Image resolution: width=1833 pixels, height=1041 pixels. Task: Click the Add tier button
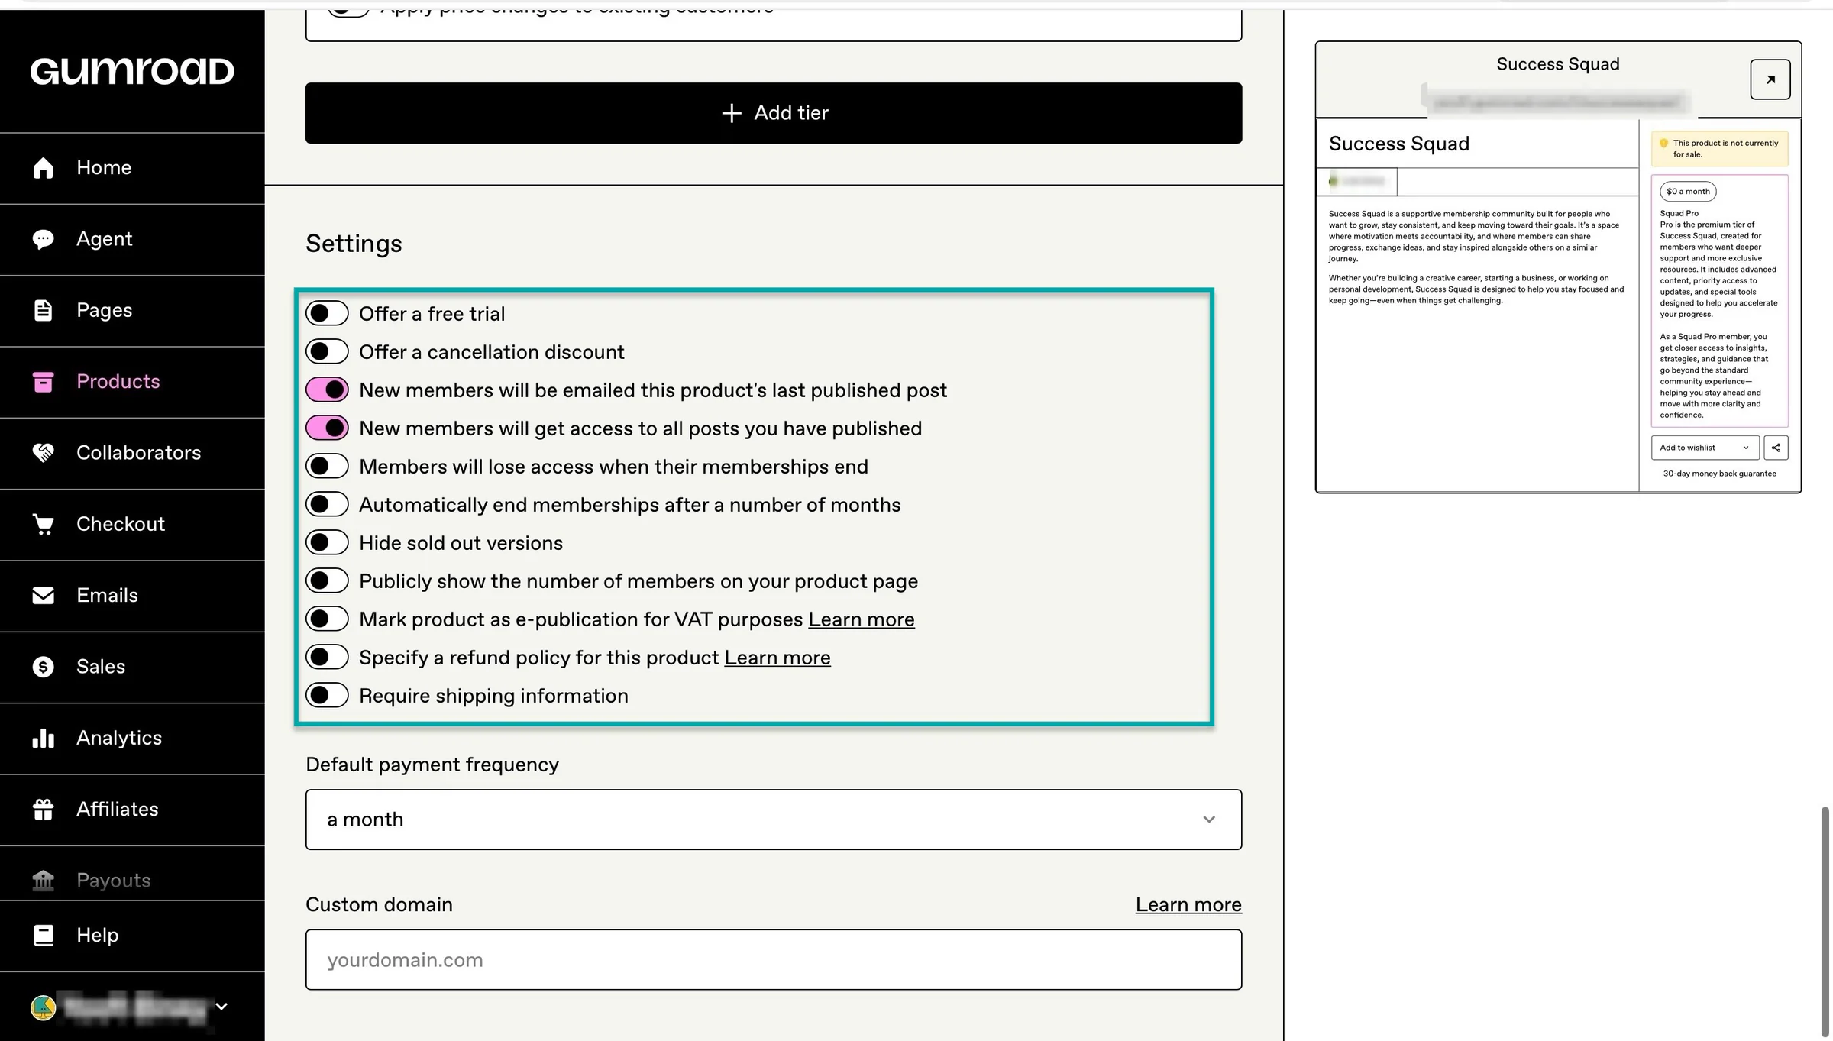pos(774,113)
